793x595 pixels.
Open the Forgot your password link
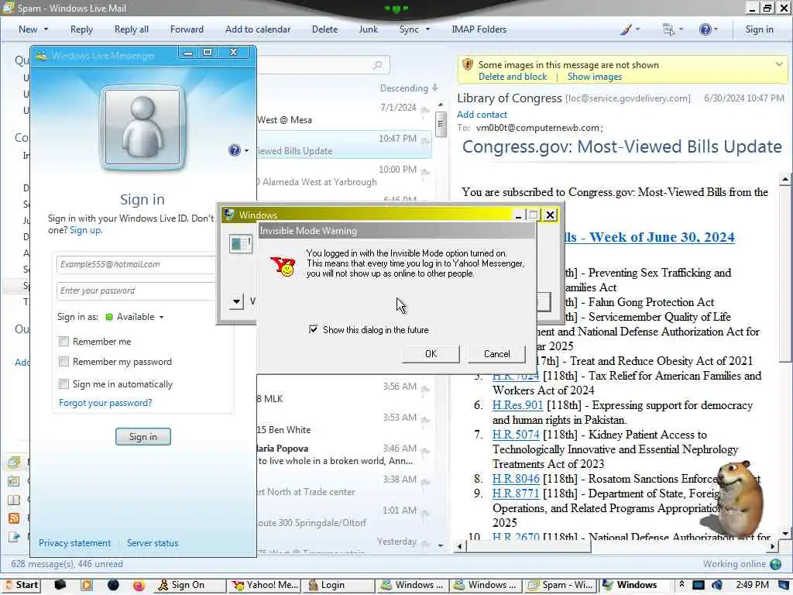tap(105, 403)
